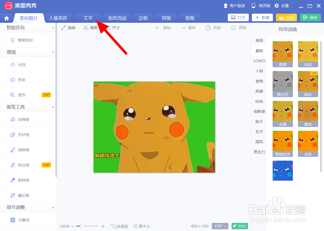The width and height of the screenshot is (324, 231).
Task: Click the 保存 save button
Action: point(310,17)
